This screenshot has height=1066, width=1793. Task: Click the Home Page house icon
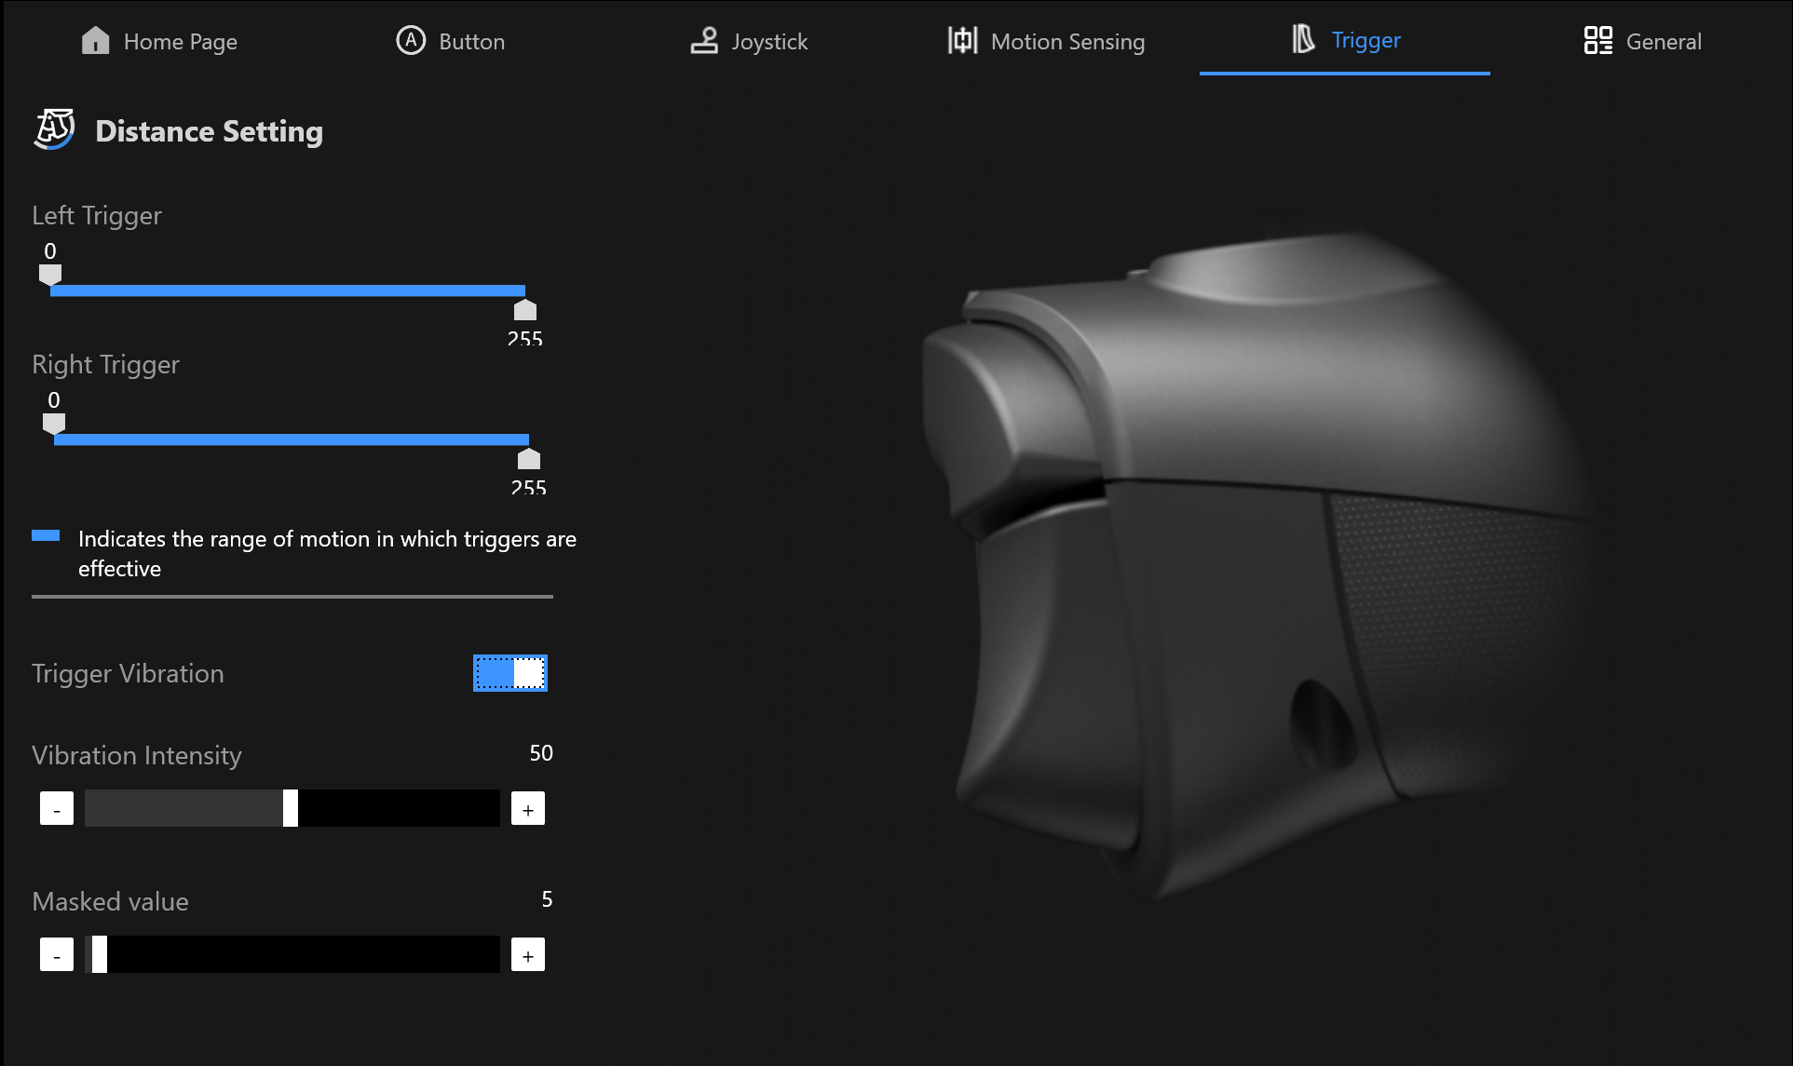(95, 40)
